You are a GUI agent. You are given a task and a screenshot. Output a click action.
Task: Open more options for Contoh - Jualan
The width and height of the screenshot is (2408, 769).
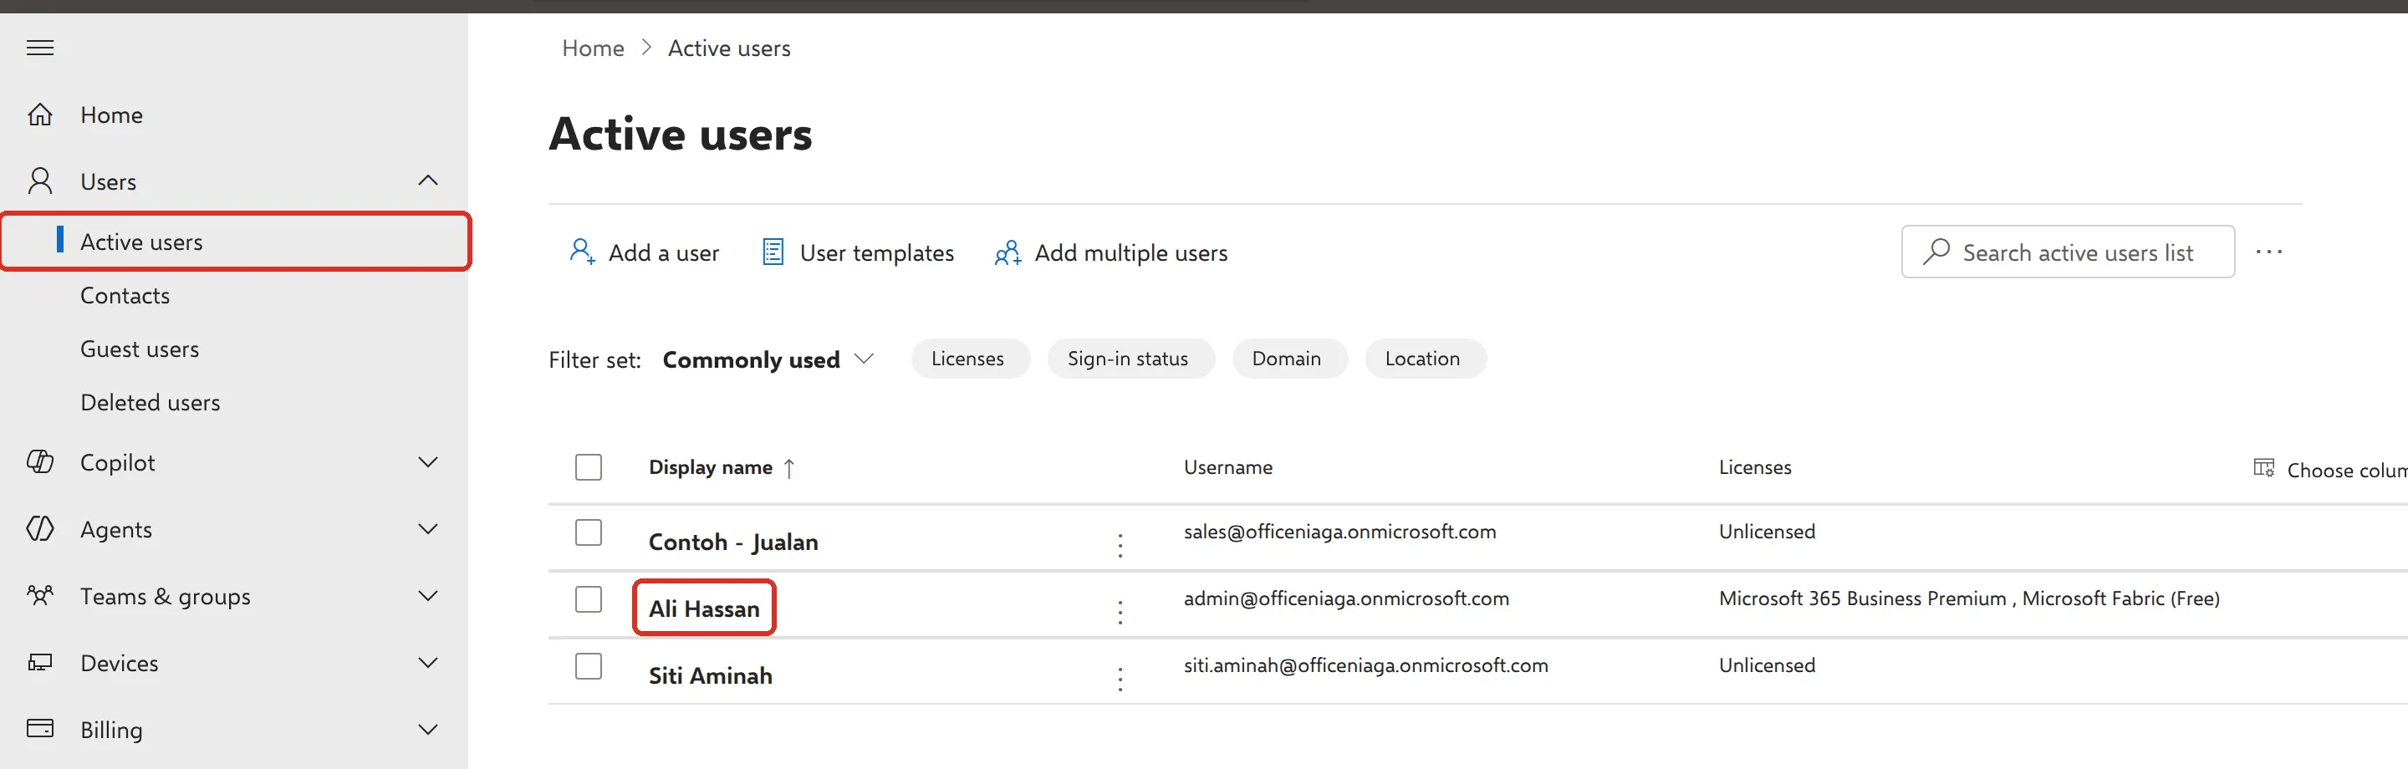click(x=1120, y=546)
